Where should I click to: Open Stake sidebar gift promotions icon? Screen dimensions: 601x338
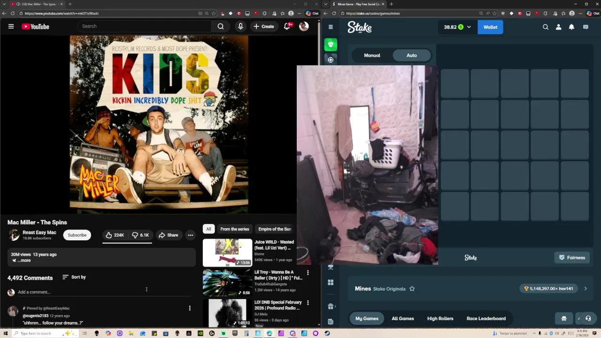coord(331,307)
